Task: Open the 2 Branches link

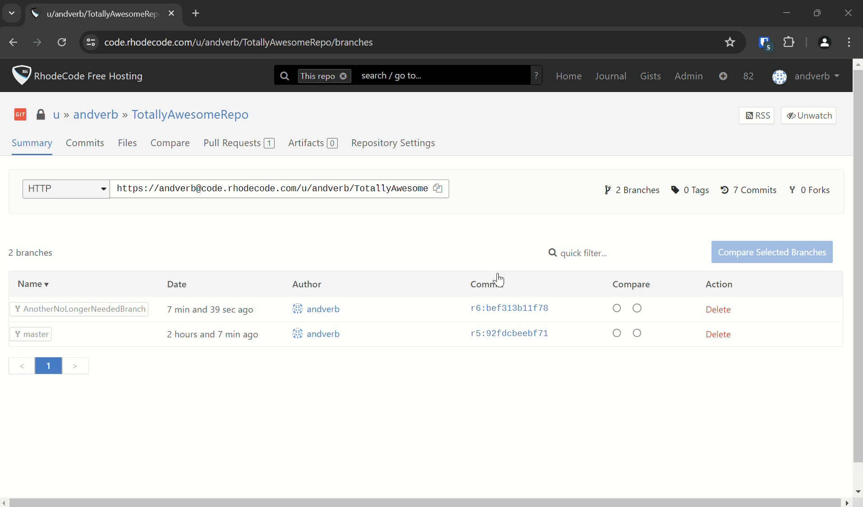Action: (x=631, y=190)
